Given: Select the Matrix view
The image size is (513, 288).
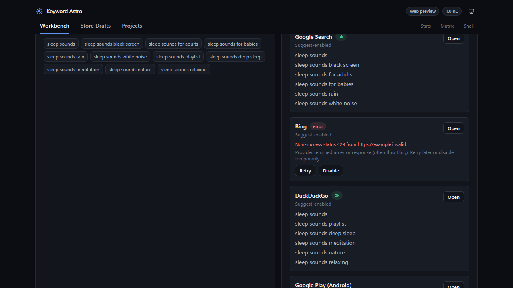Looking at the screenshot, I should pos(447,26).
